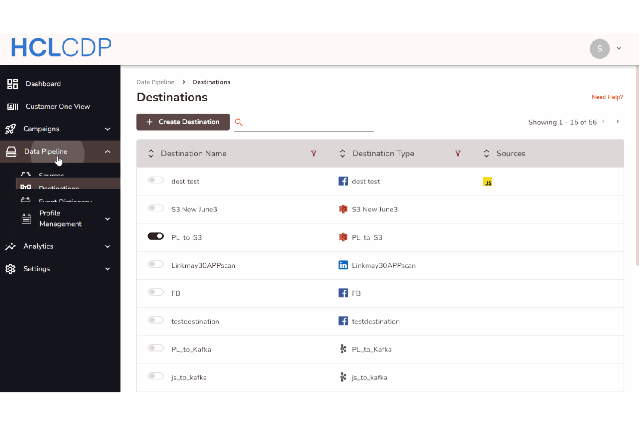Open the Destination Type filter icon

458,153
